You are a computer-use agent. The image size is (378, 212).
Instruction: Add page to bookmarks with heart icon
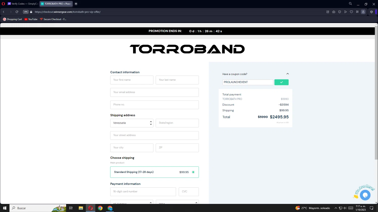tap(351, 12)
